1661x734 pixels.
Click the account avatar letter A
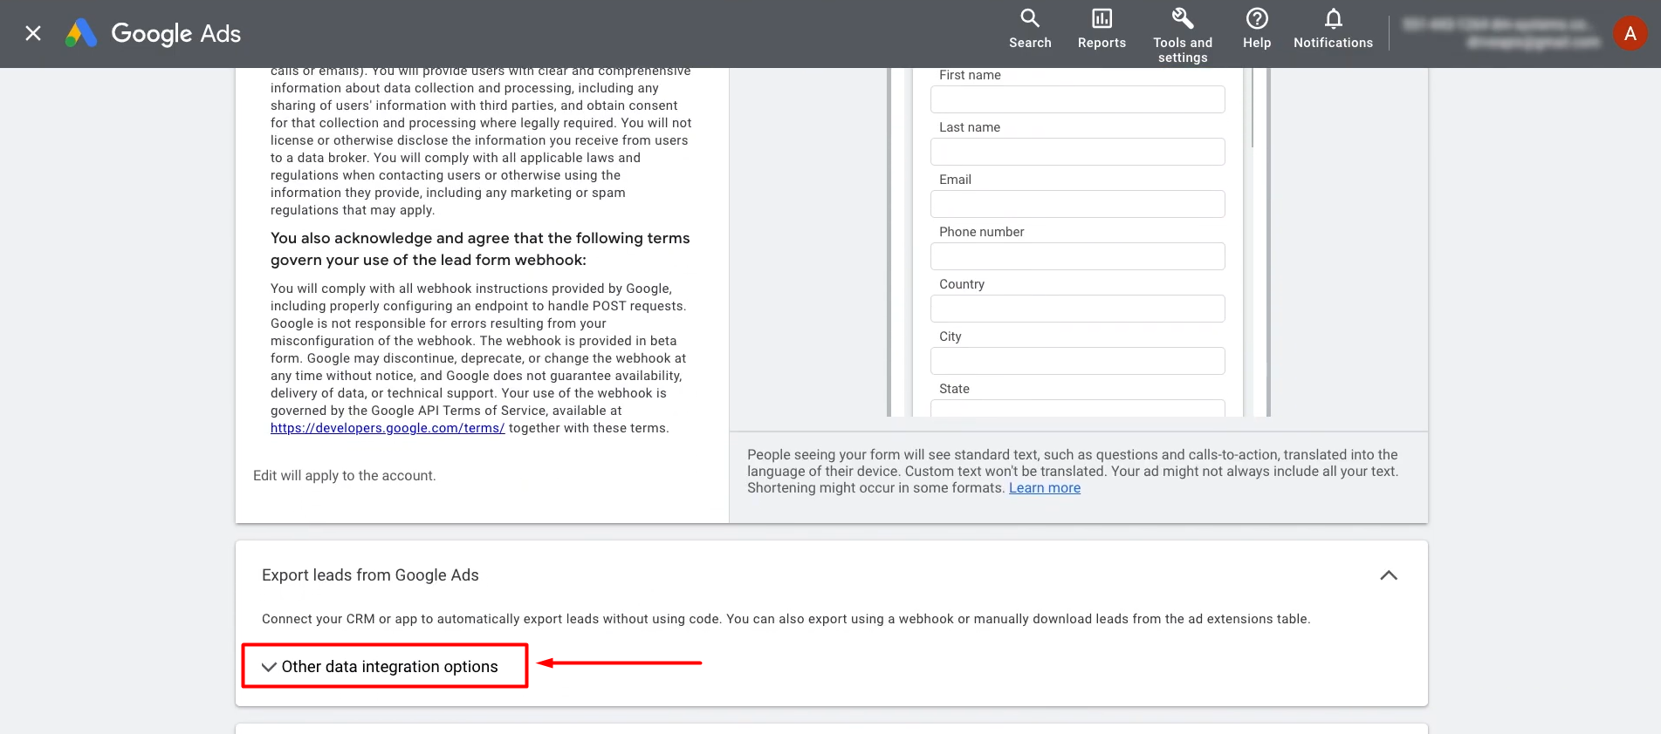tap(1630, 33)
